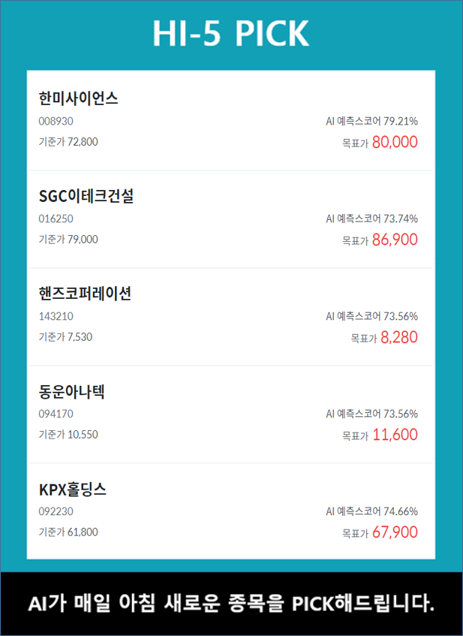The width and height of the screenshot is (463, 636).
Task: Select the 기준가 10,550 base price
Action: 68,435
